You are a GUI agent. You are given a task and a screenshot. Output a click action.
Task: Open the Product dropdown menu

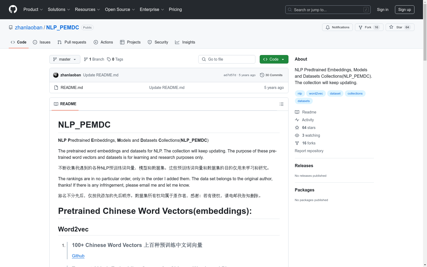[x=33, y=9]
